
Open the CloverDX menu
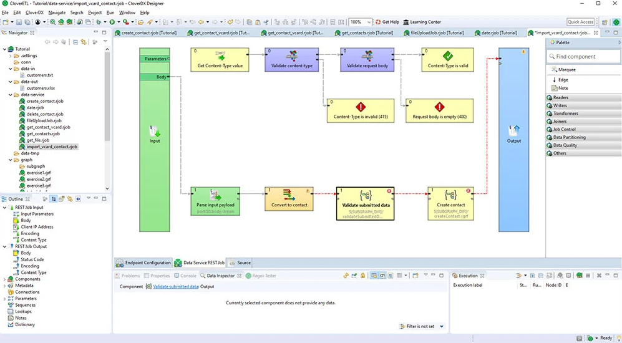click(x=34, y=12)
